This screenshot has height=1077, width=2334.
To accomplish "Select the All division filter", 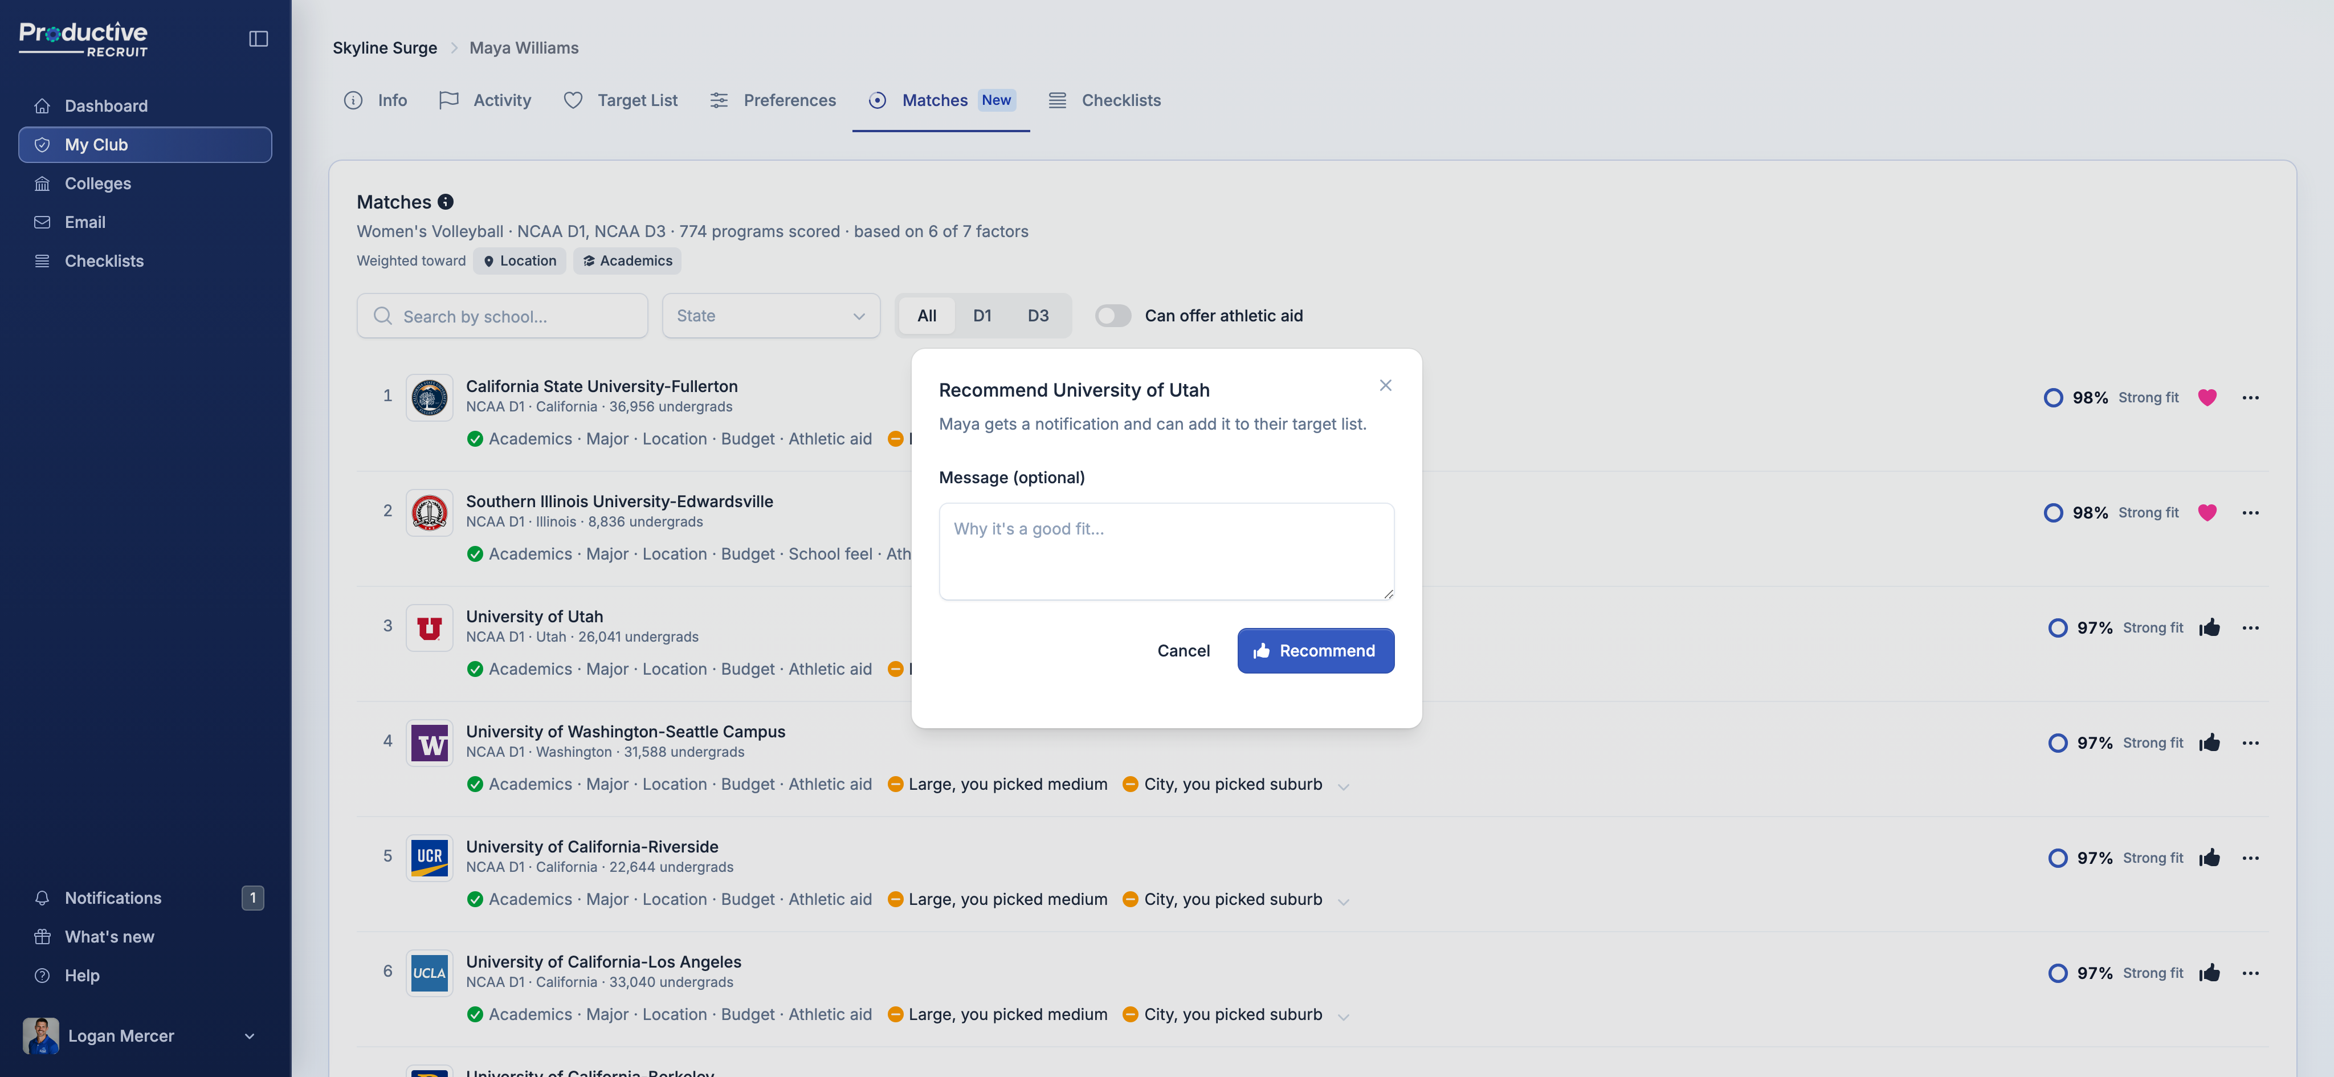I will tap(926, 316).
